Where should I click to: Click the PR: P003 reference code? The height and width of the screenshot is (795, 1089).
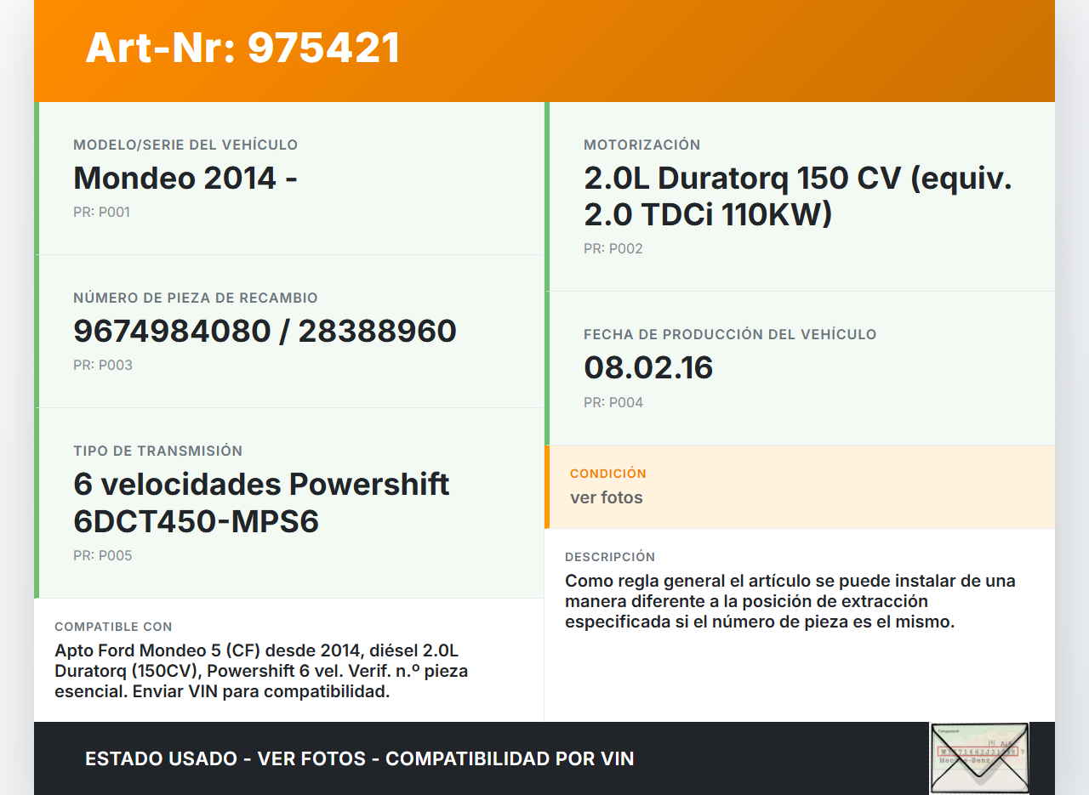click(102, 366)
